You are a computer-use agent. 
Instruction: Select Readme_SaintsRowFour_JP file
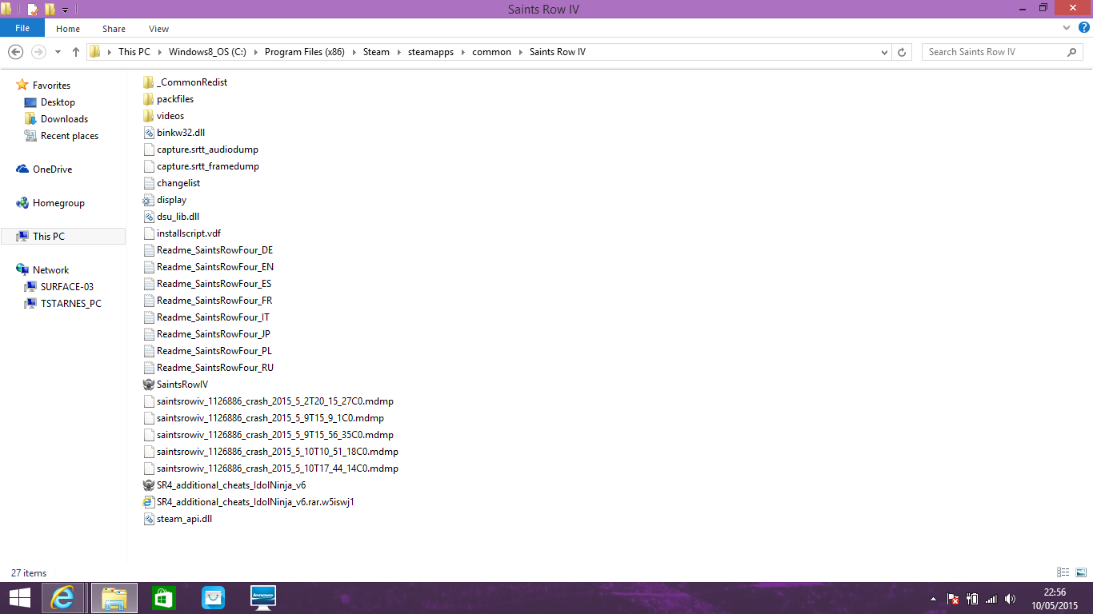214,334
